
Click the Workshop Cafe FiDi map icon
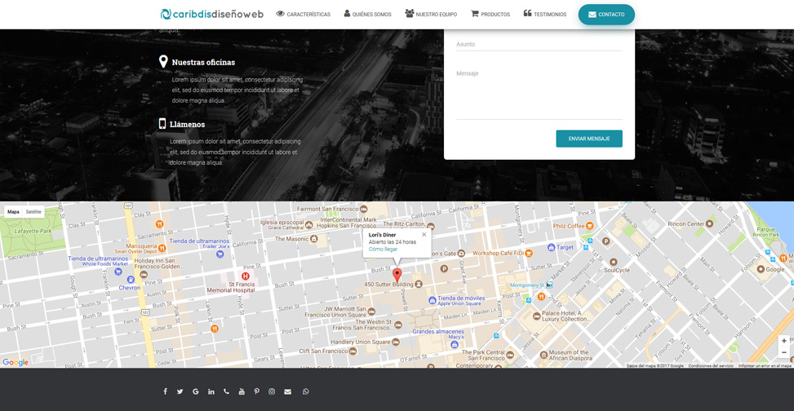coord(529,253)
